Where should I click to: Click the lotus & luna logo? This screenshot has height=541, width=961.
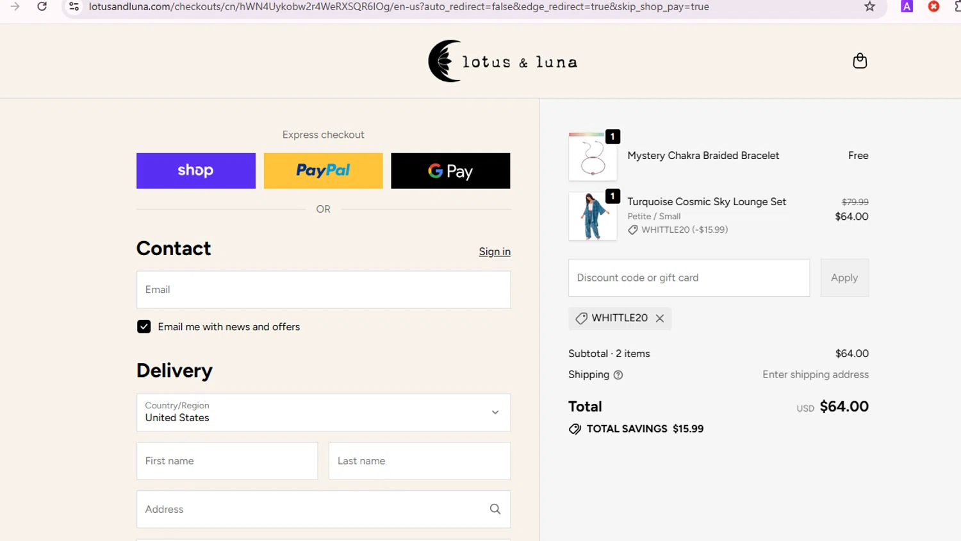point(503,62)
